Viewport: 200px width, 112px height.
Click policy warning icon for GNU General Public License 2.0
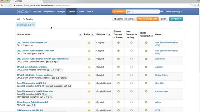89,43
